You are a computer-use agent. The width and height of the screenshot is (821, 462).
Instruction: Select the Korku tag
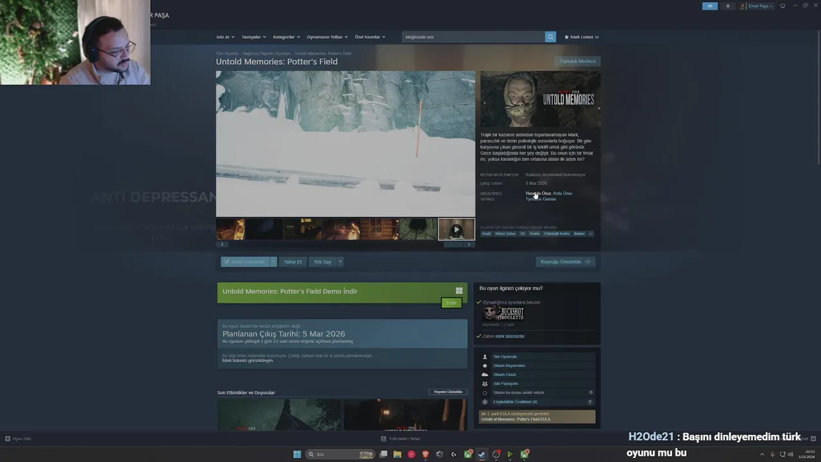click(x=534, y=234)
